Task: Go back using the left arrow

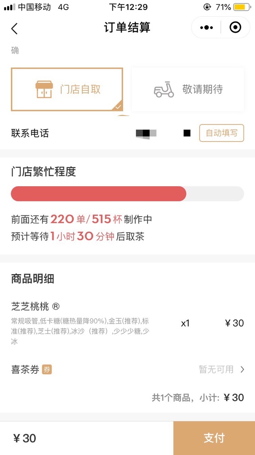Action: tap(14, 28)
